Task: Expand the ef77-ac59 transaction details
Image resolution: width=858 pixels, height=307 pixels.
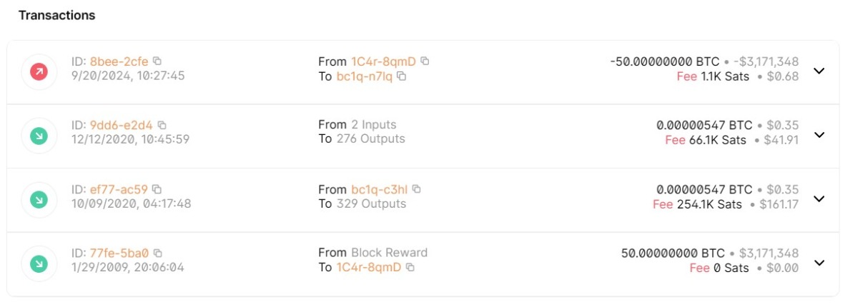Action: (819, 198)
